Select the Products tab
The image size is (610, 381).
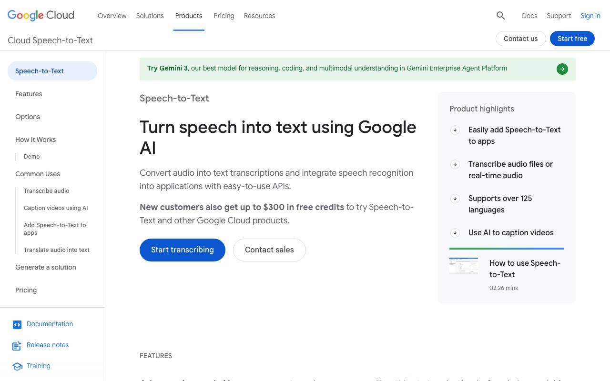(x=189, y=16)
